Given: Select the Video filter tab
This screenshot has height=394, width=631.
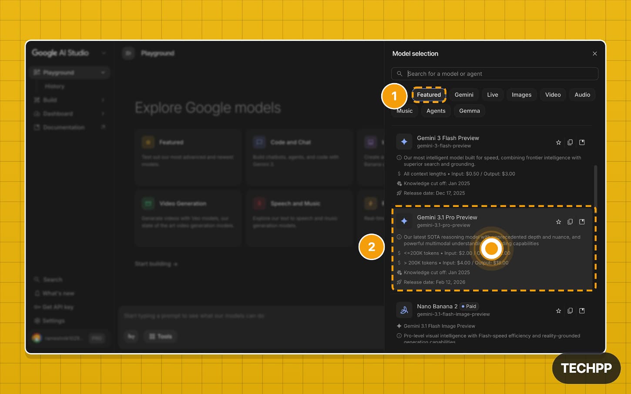Looking at the screenshot, I should coord(553,94).
